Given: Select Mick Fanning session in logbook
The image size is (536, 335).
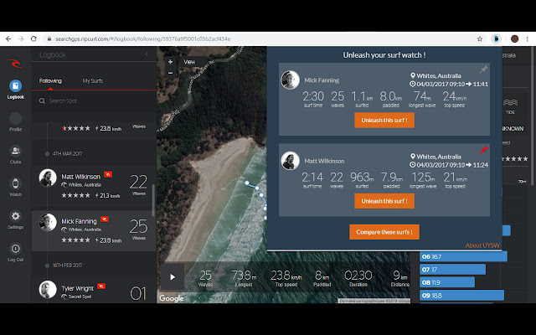Looking at the screenshot, I should [x=92, y=231].
